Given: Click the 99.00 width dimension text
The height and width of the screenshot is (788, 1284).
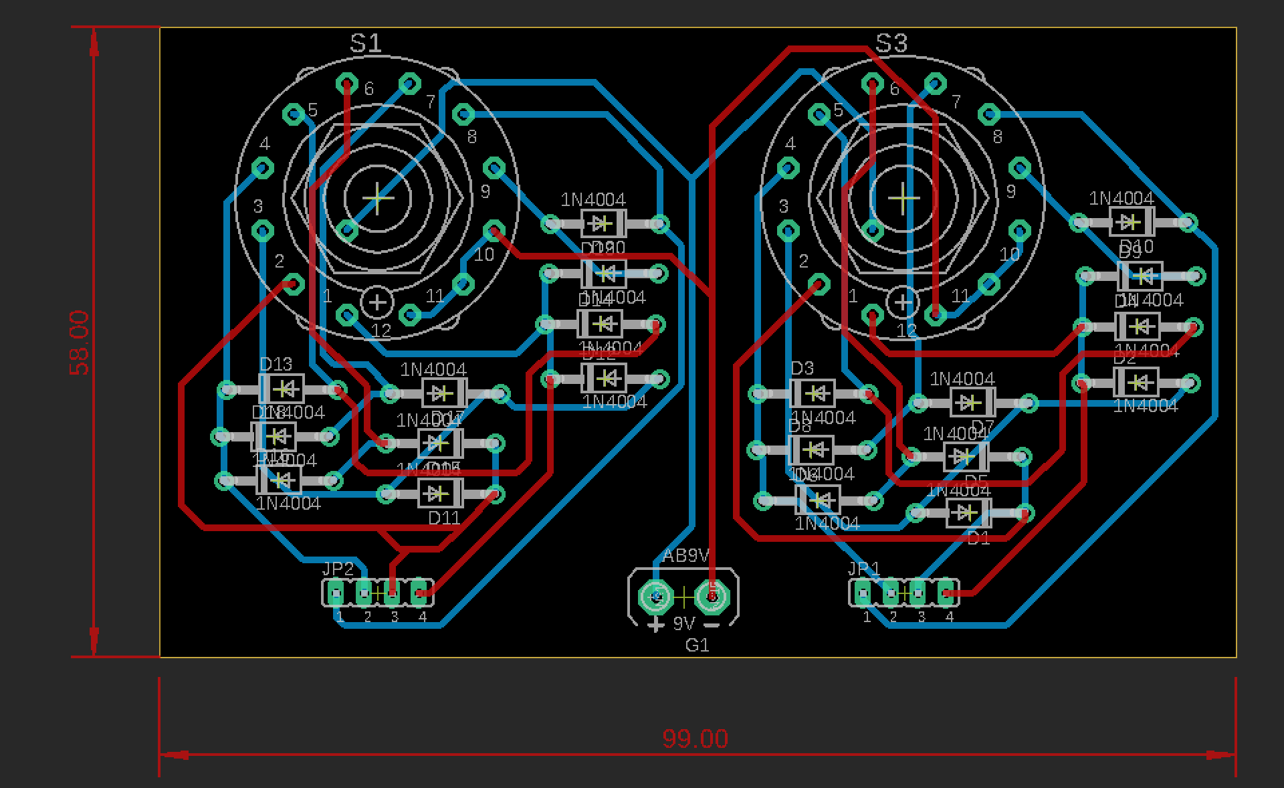Looking at the screenshot, I should click(x=695, y=738).
